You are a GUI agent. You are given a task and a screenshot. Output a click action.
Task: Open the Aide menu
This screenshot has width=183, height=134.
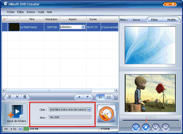click(49, 12)
